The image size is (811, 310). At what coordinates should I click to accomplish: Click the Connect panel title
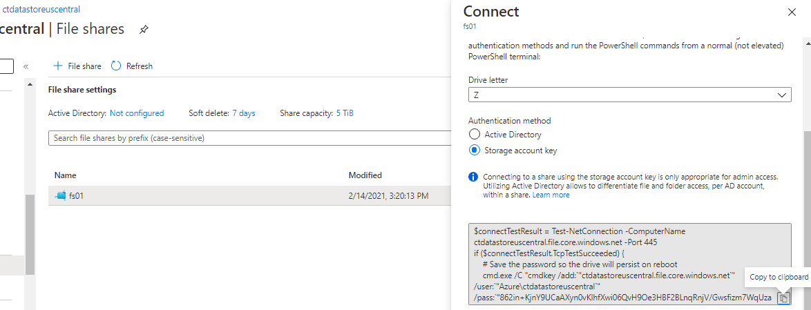point(491,11)
